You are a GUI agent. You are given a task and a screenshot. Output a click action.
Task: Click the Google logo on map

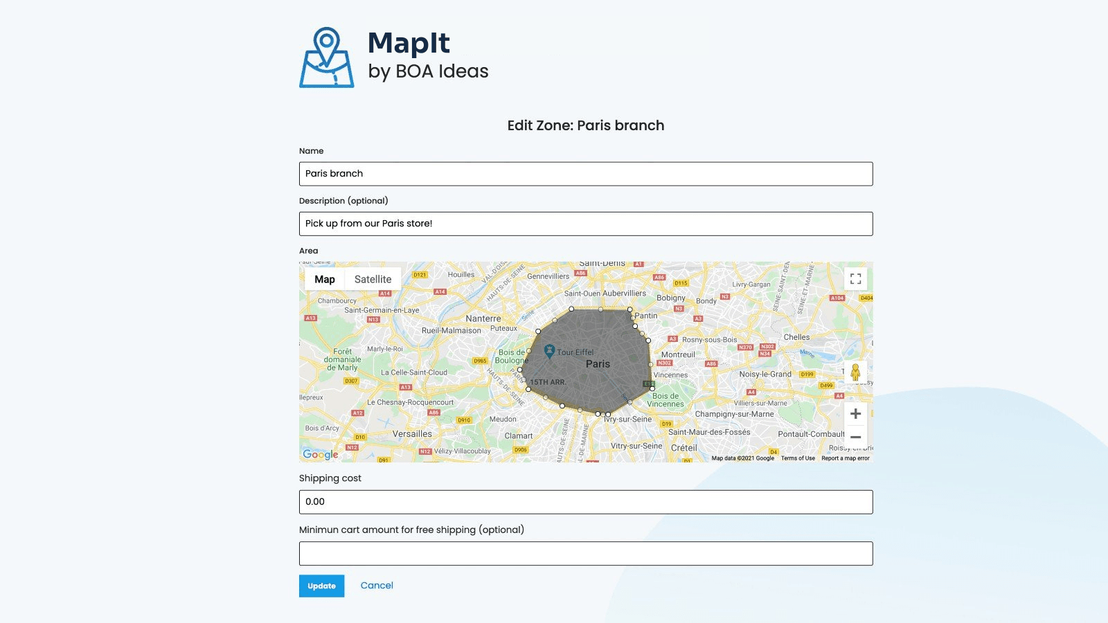click(x=321, y=454)
